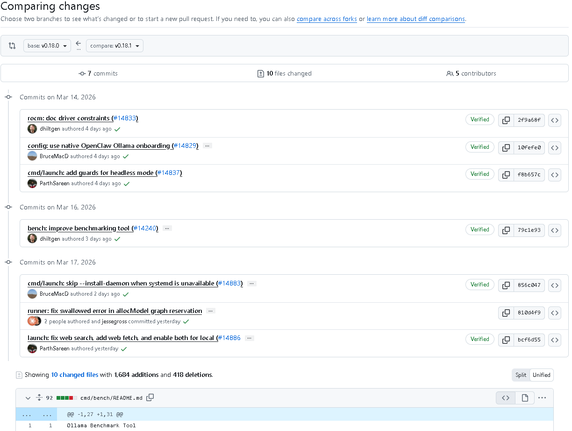Expand description of runner allocModel commit

210,311
